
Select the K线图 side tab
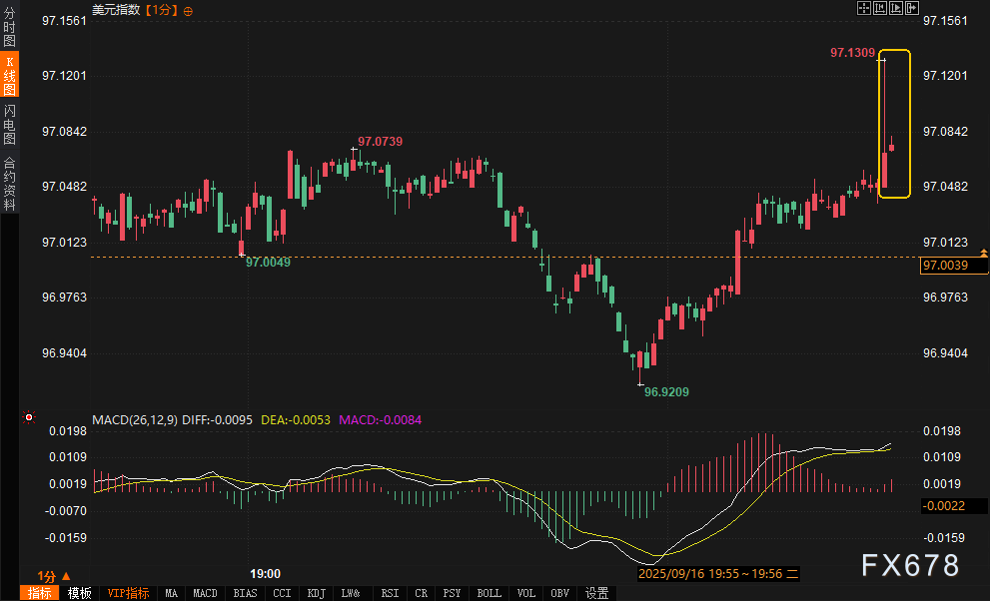(x=9, y=76)
